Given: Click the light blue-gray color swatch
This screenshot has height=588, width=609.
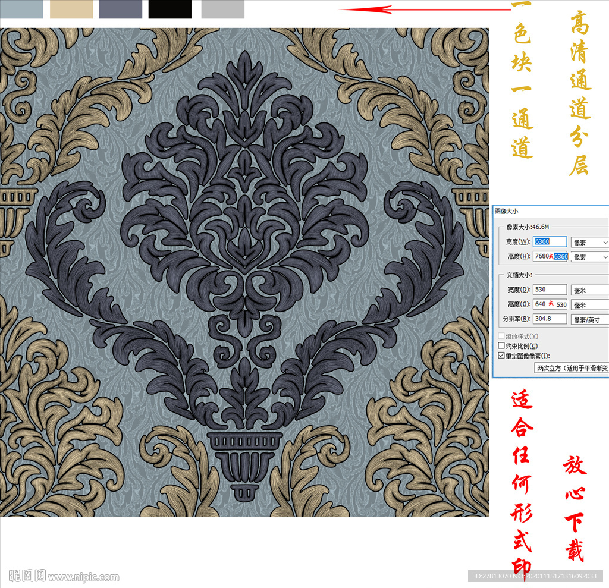Looking at the screenshot, I should tap(21, 9).
